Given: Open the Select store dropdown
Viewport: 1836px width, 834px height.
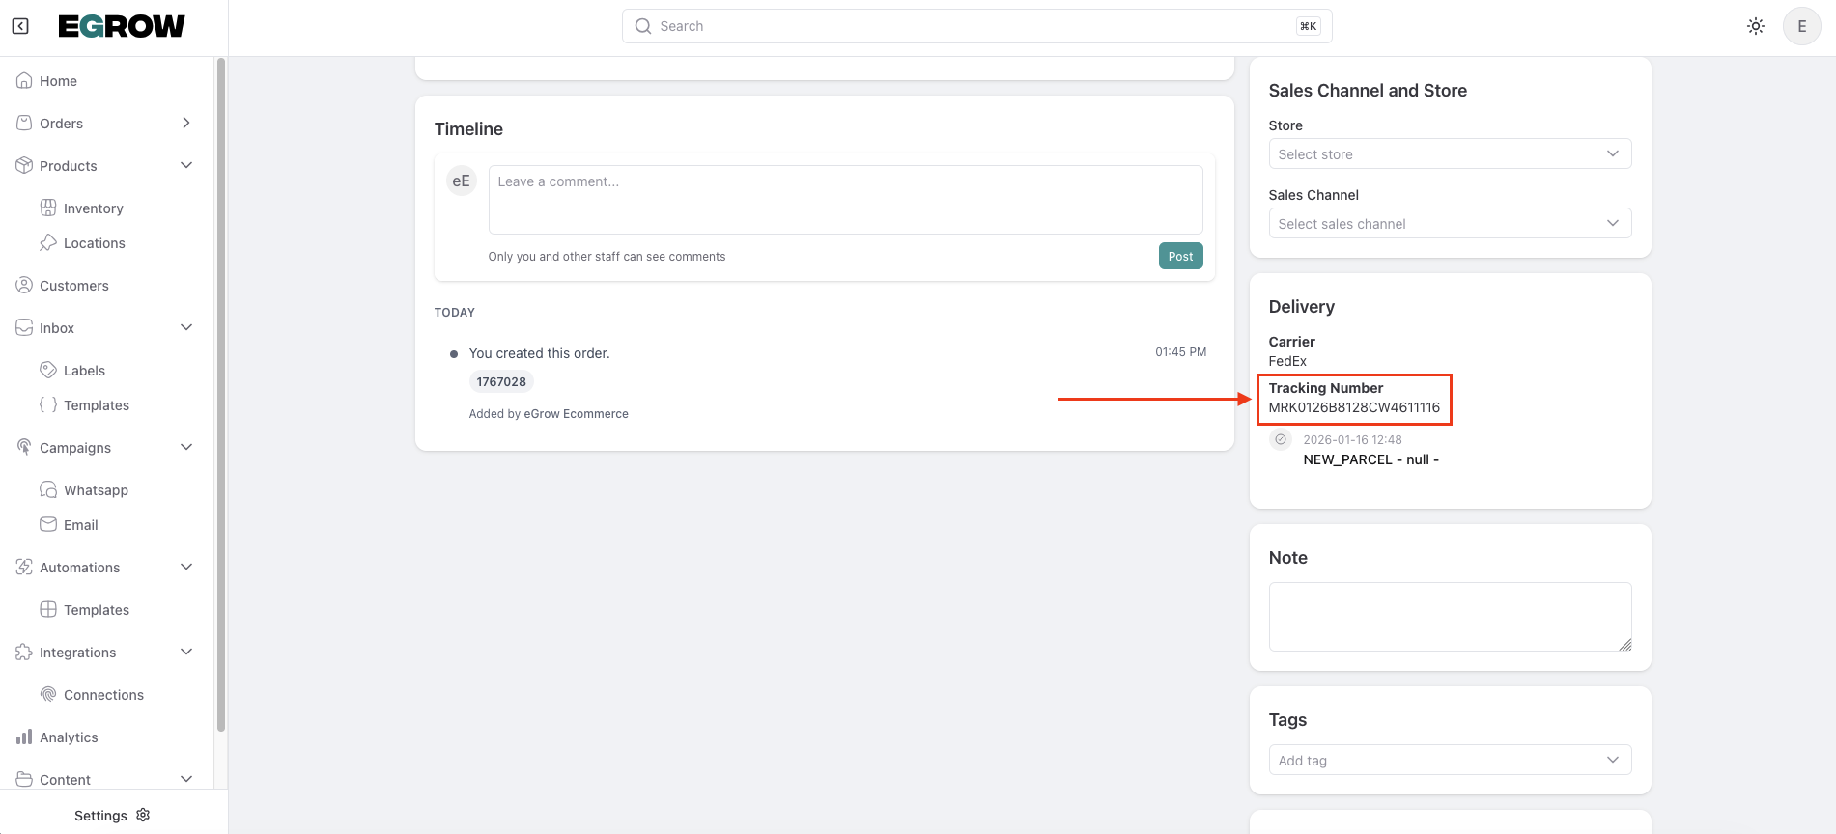Looking at the screenshot, I should (1449, 153).
